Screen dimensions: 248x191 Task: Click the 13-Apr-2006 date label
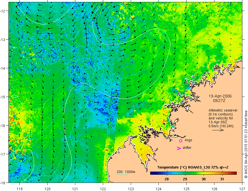point(220,96)
